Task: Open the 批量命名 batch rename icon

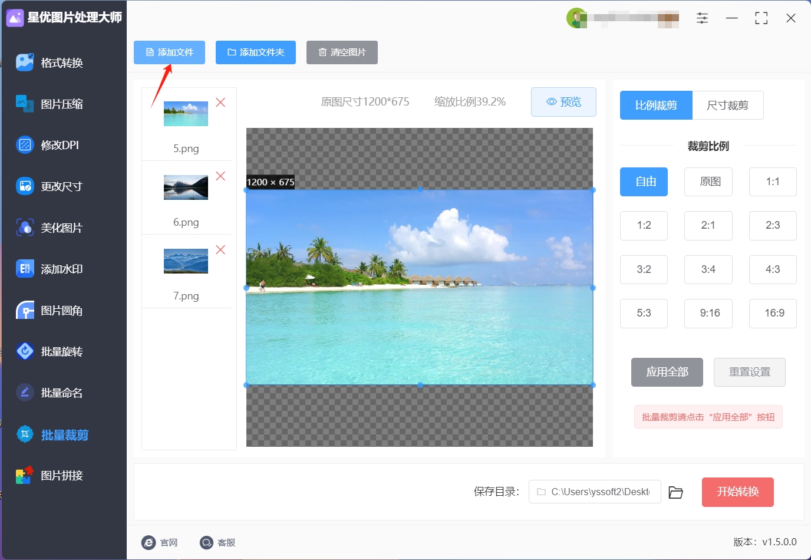Action: coord(25,393)
